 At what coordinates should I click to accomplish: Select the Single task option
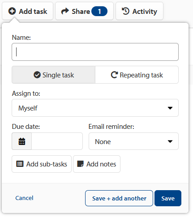(x=53, y=75)
